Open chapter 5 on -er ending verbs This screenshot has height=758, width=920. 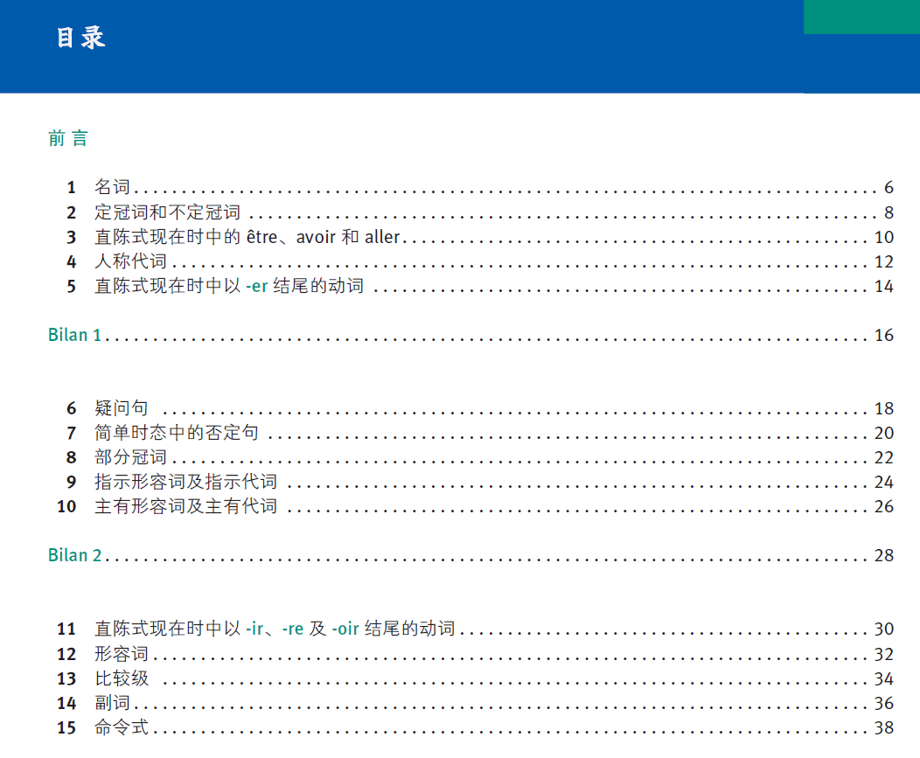tap(228, 286)
